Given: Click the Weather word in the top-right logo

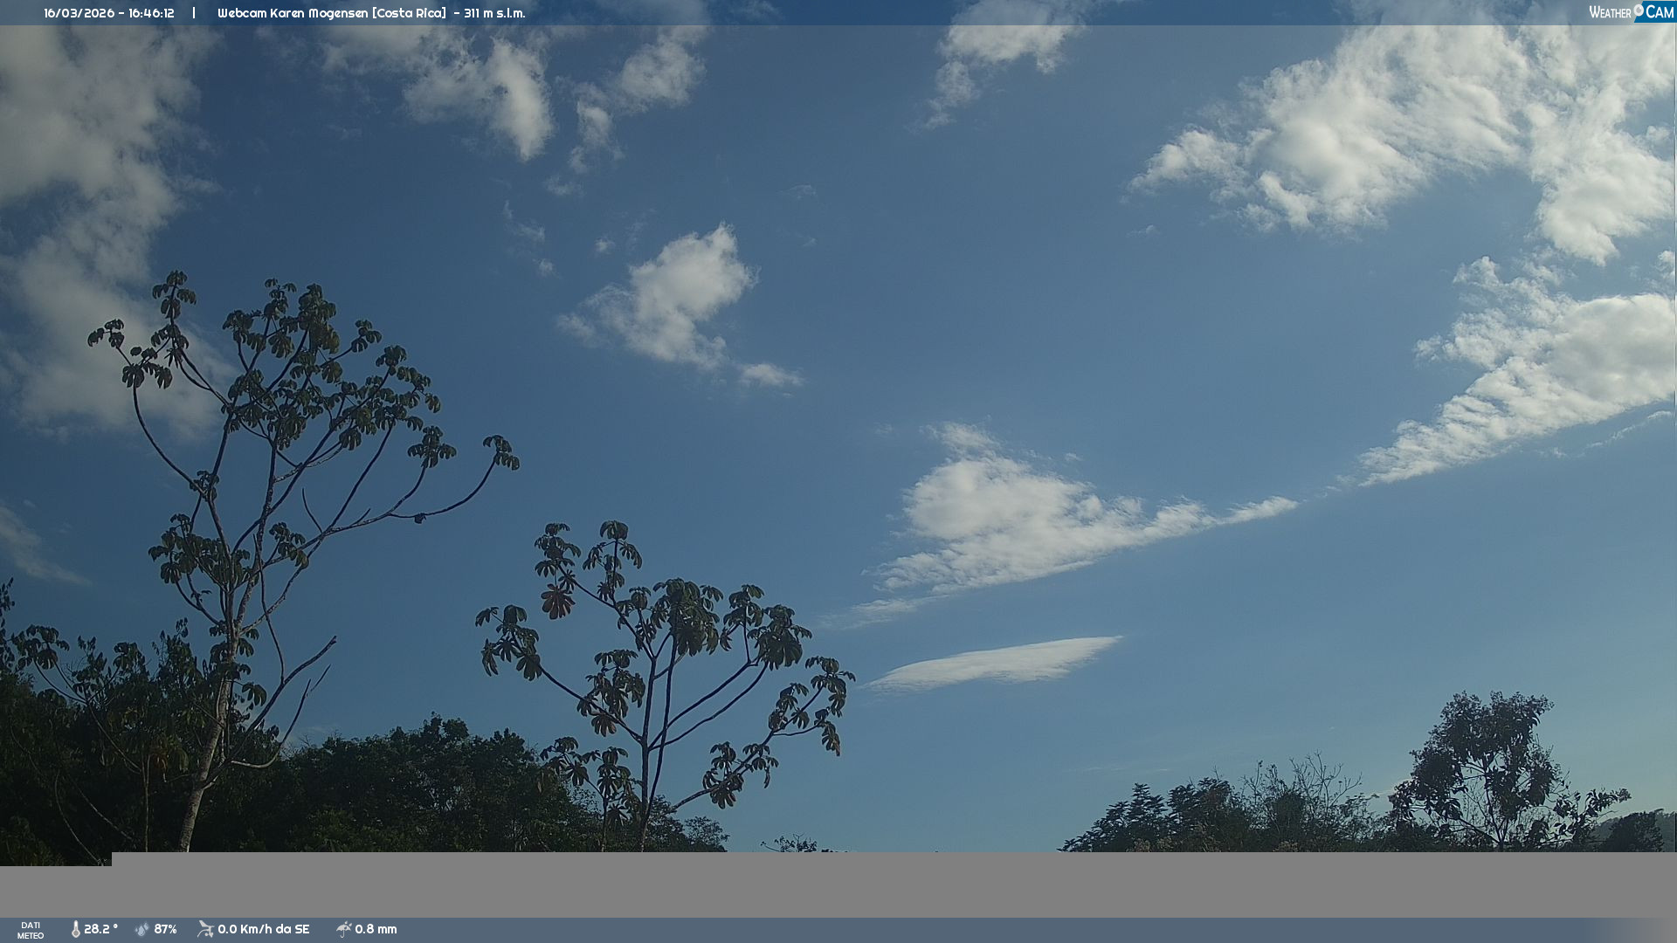Looking at the screenshot, I should pyautogui.click(x=1609, y=12).
